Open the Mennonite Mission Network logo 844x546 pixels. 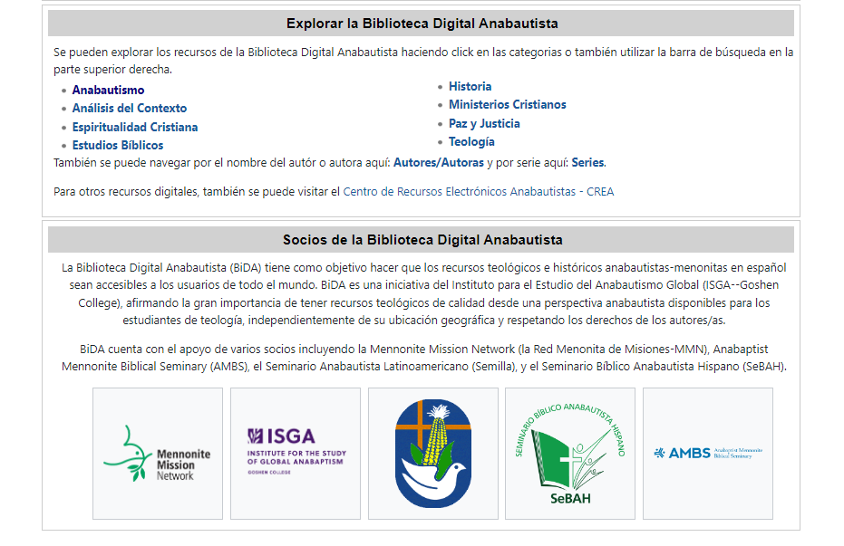pyautogui.click(x=157, y=453)
